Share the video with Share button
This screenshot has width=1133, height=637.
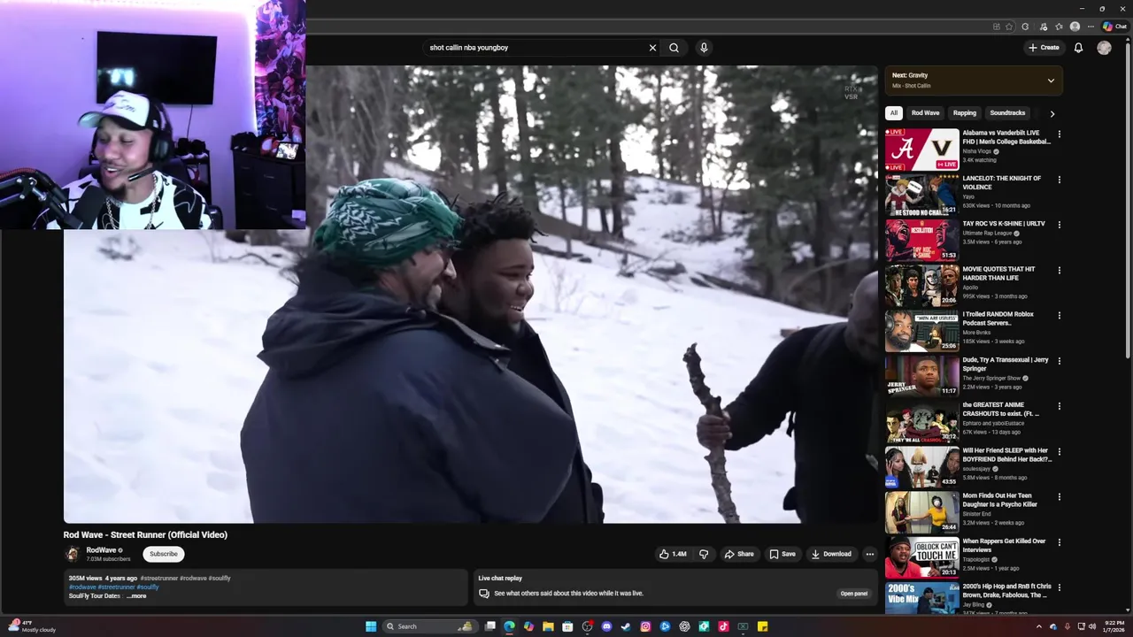[x=739, y=554]
